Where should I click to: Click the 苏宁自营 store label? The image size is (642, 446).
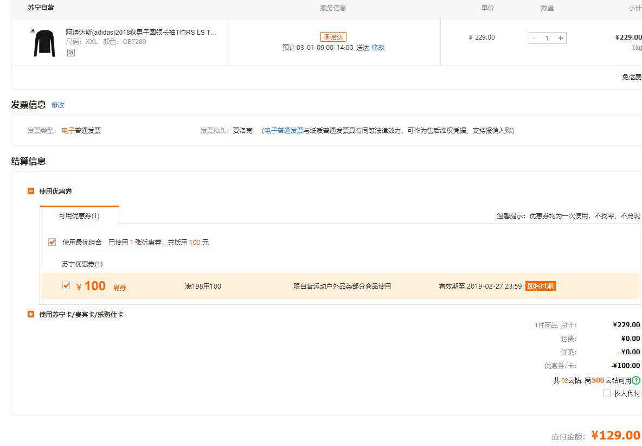tap(41, 8)
